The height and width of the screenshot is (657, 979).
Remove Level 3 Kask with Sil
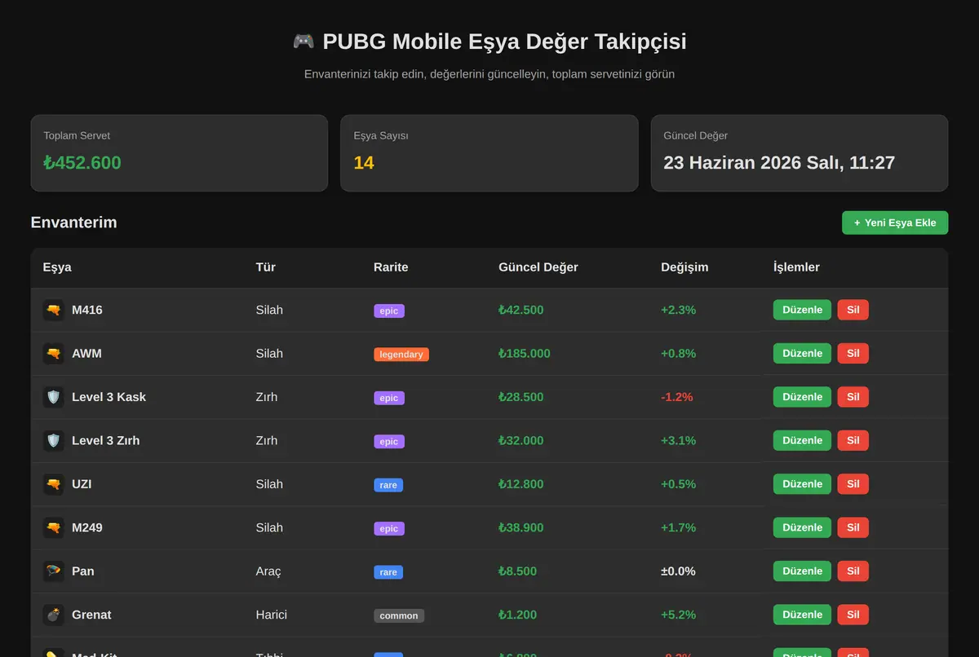pyautogui.click(x=853, y=397)
